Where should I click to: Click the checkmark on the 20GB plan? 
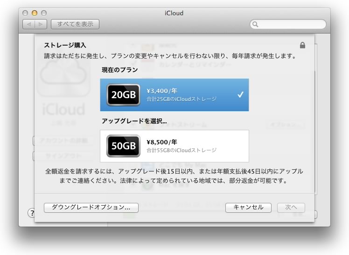(240, 94)
